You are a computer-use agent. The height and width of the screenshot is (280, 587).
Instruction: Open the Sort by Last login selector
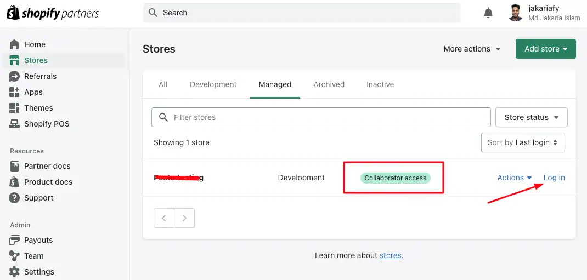tap(523, 142)
